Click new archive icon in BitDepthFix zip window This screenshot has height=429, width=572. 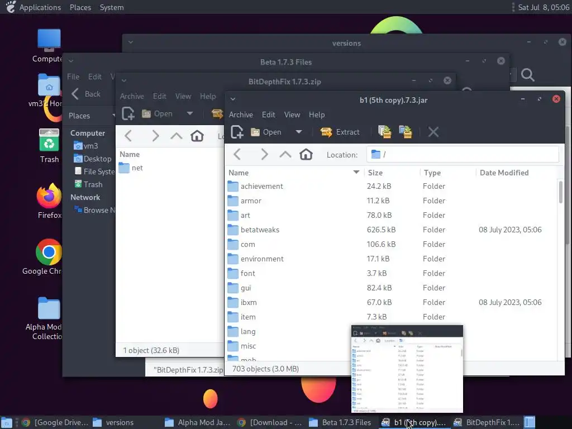point(128,114)
